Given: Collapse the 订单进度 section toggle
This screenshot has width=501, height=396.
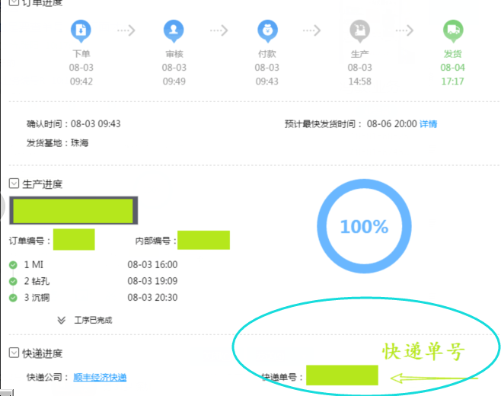Looking at the screenshot, I should point(14,3).
